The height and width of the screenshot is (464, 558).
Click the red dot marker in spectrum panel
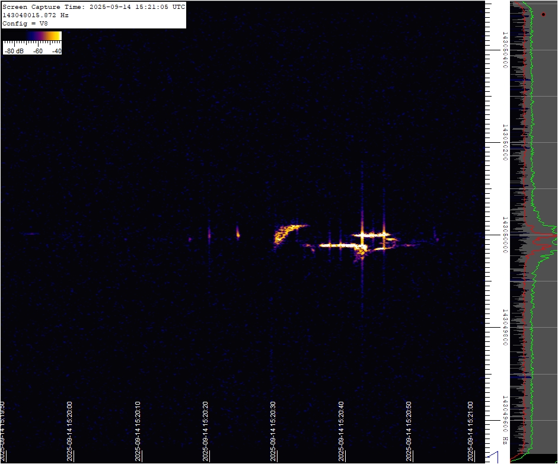coord(543,15)
